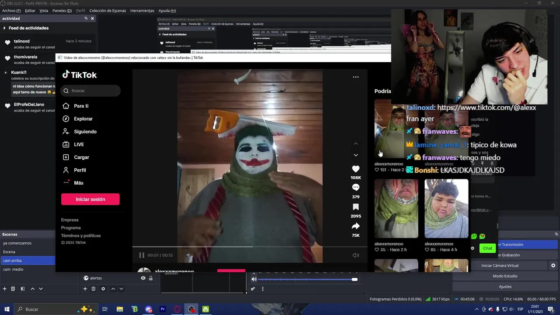Close the actividad dock panel
Image resolution: width=560 pixels, height=315 pixels.
(92, 18)
